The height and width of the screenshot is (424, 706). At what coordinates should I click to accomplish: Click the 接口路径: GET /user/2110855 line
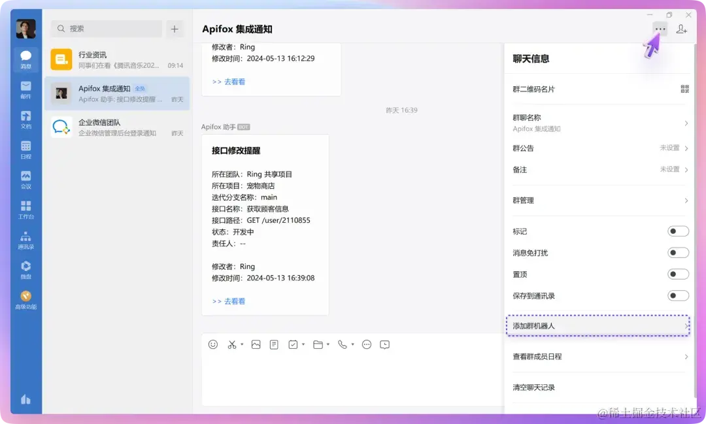point(261,220)
